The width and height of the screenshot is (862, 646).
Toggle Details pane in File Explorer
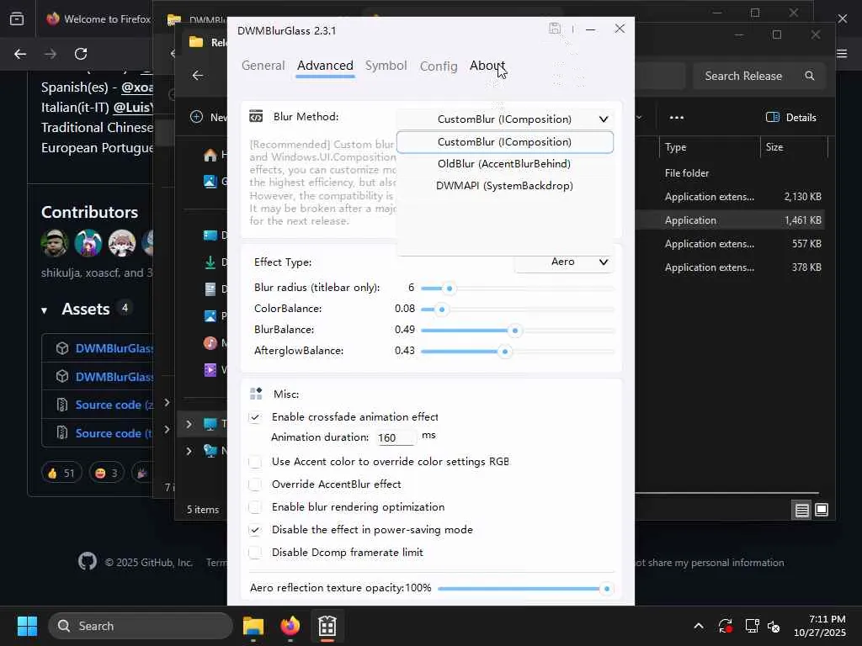pos(791,118)
